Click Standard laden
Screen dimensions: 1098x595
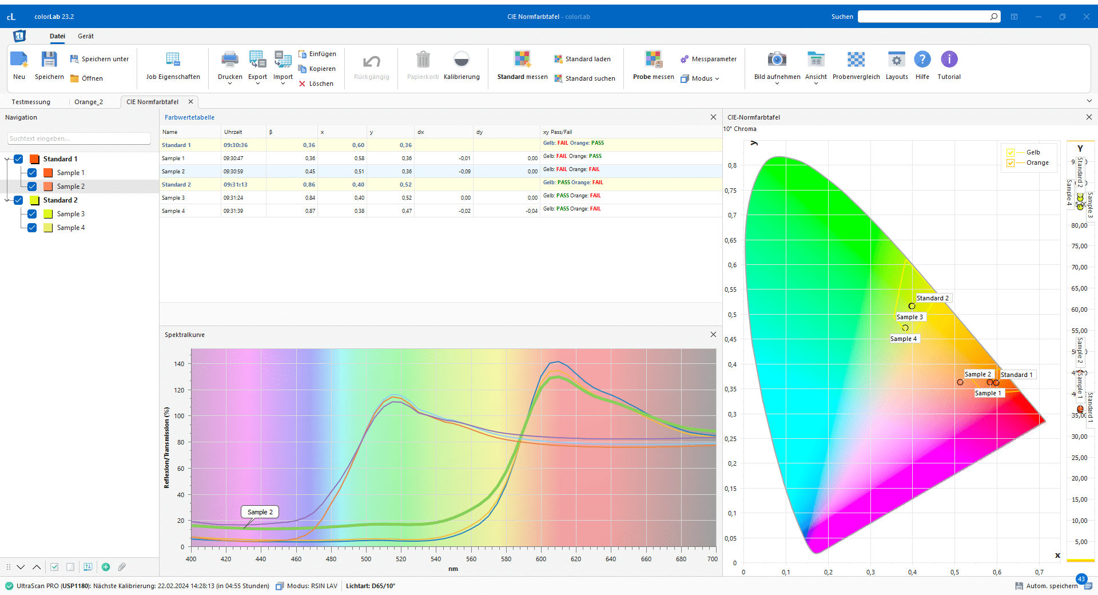tap(582, 59)
